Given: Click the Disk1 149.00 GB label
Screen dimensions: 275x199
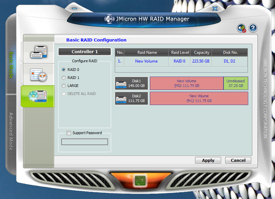Looking at the screenshot, I should (136, 83).
